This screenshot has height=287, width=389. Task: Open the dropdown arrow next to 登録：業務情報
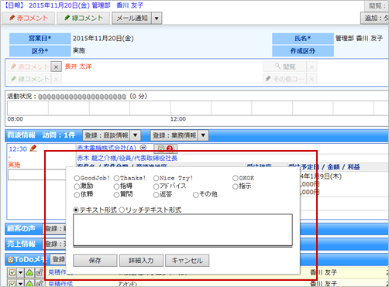tap(203, 135)
